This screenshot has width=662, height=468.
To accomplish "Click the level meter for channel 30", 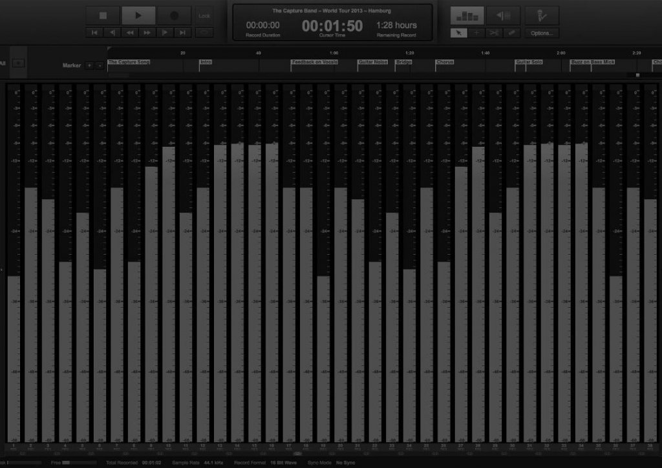I will pos(513,264).
